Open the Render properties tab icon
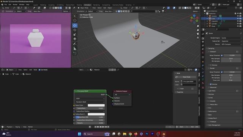243x137 pixels. (203, 38)
